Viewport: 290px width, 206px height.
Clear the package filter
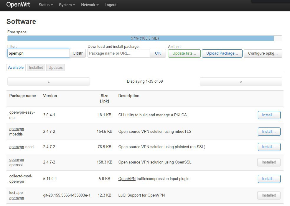click(x=78, y=53)
